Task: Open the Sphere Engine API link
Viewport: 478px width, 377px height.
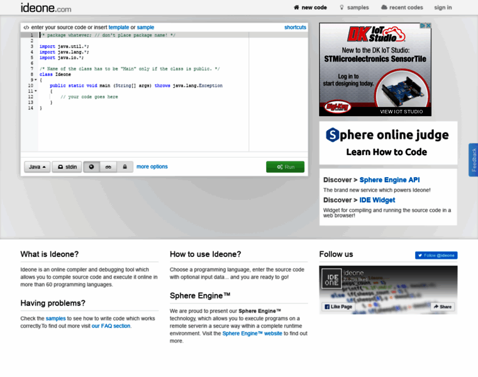Action: click(389, 180)
